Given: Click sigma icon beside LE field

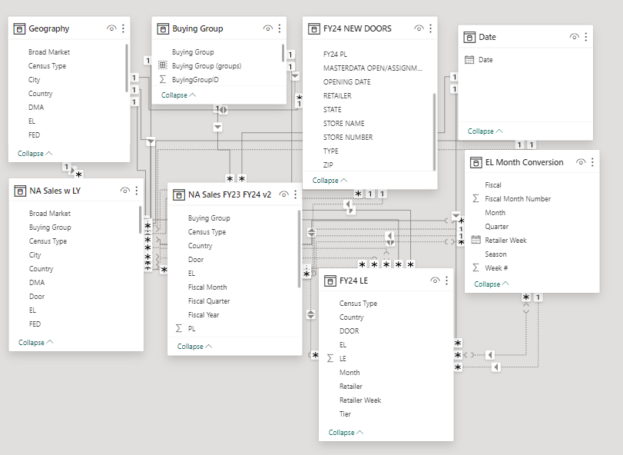Looking at the screenshot, I should [x=330, y=358].
